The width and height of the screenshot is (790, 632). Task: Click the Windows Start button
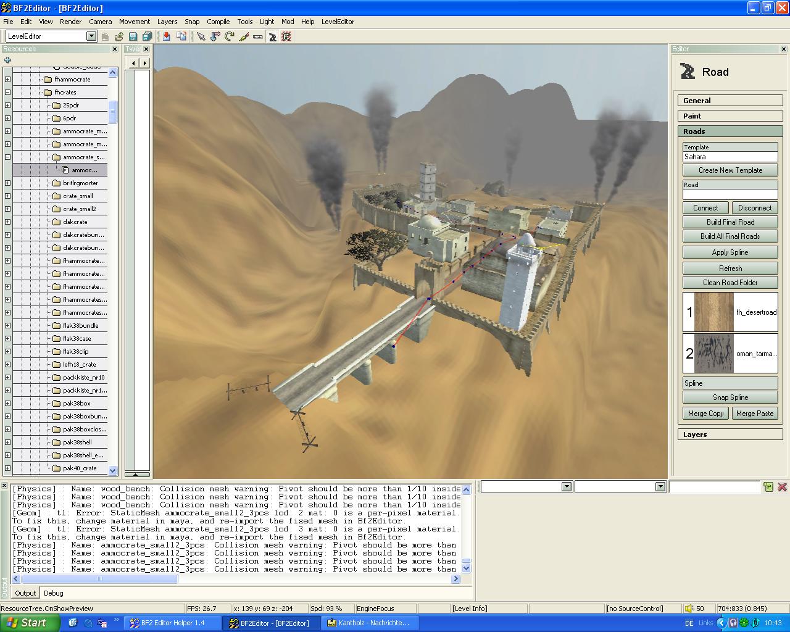30,623
